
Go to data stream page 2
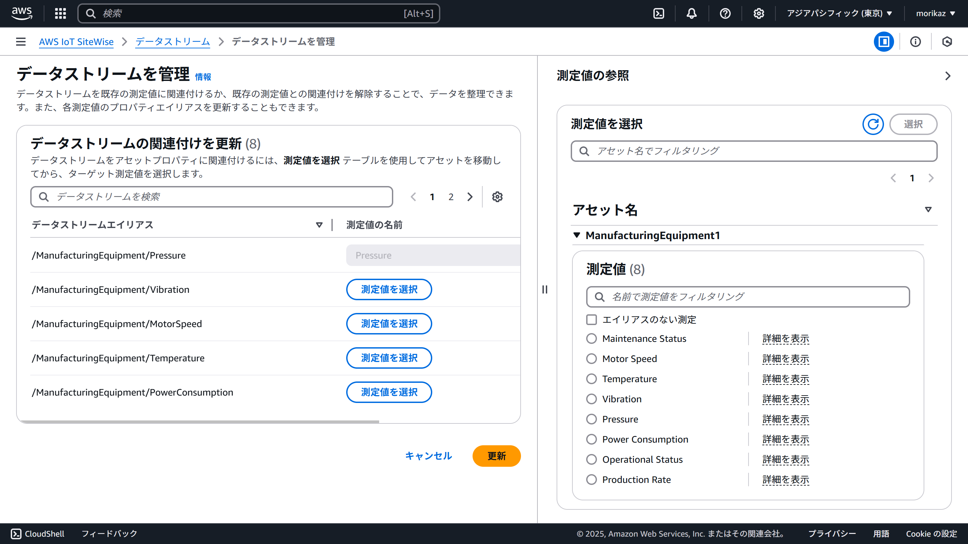pyautogui.click(x=451, y=197)
